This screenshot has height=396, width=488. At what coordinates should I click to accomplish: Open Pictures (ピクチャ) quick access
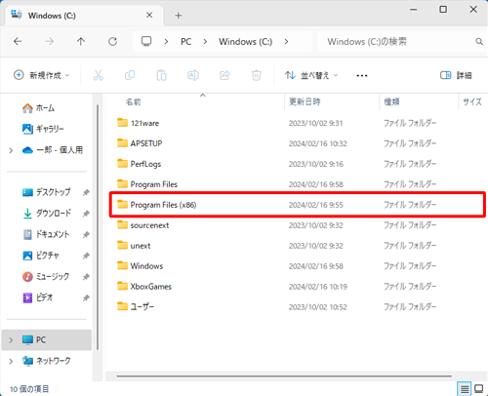click(x=41, y=256)
